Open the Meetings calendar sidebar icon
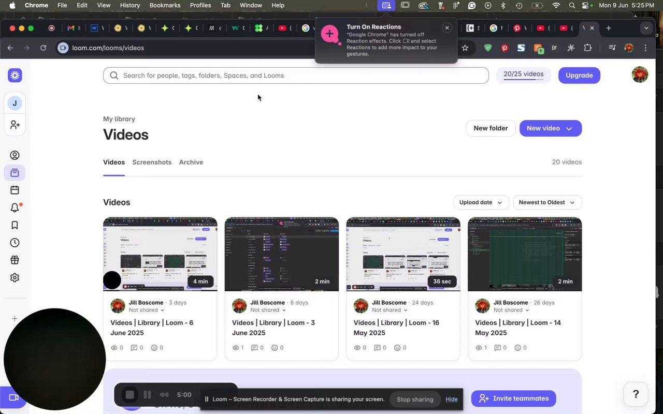Image resolution: width=663 pixels, height=414 pixels. pos(15,190)
